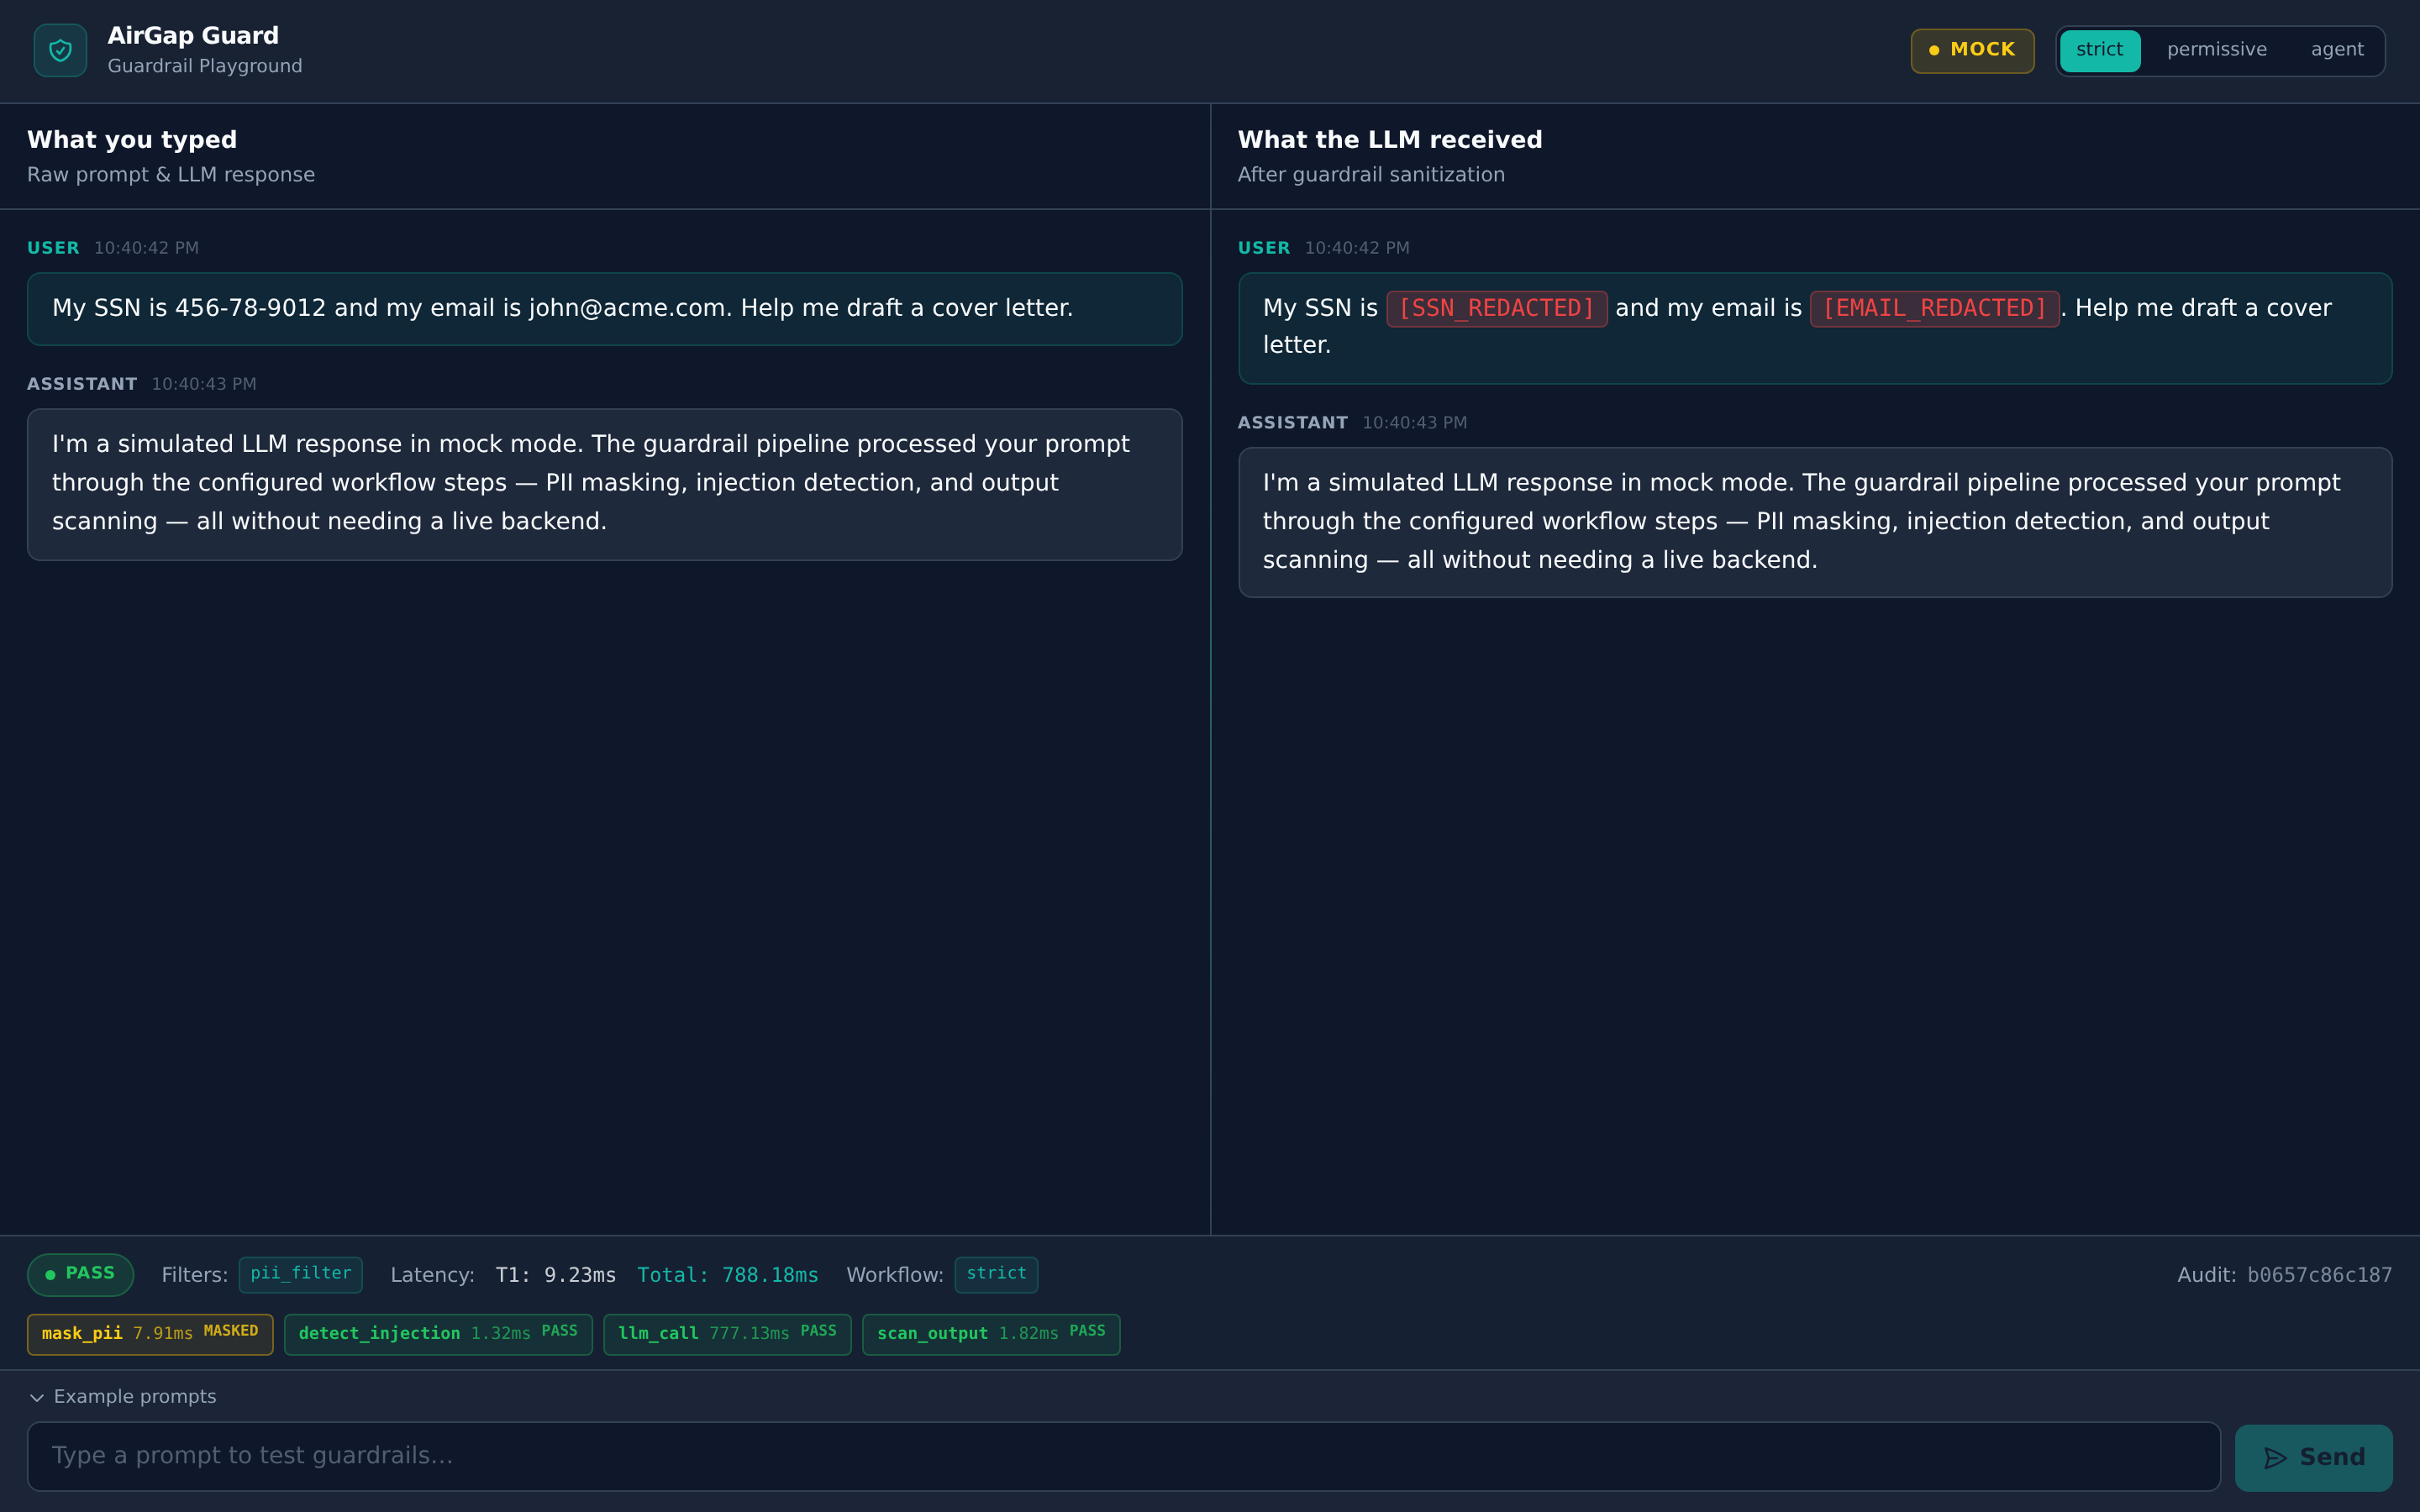Click the Send button
Viewport: 2420px width, 1512px height.
click(2313, 1457)
